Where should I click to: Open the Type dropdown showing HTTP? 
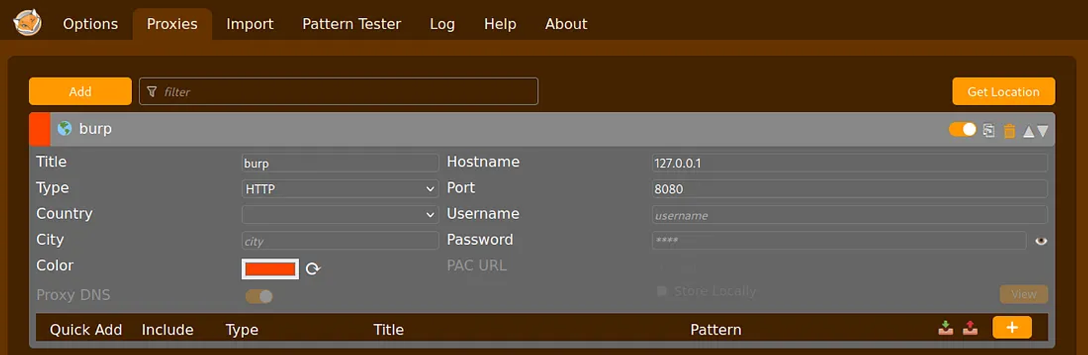pos(340,188)
